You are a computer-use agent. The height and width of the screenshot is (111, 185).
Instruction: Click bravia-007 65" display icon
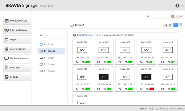(x=104, y=50)
